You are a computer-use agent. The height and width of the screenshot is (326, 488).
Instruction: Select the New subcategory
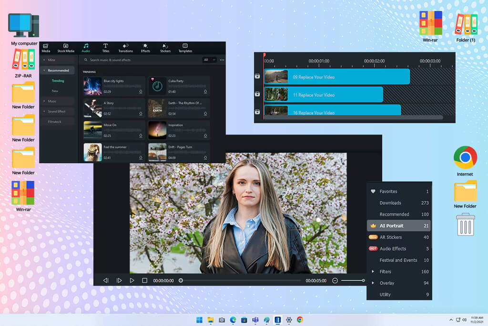tap(55, 91)
